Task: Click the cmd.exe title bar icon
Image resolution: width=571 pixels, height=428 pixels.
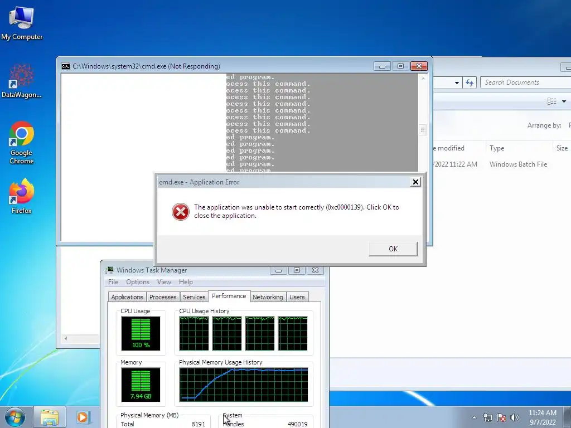Action: [66, 66]
